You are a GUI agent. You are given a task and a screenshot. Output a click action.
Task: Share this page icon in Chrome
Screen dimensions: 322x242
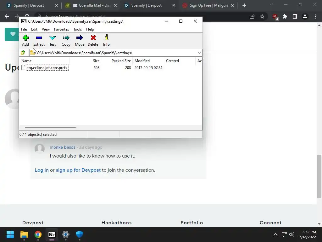click(x=252, y=17)
